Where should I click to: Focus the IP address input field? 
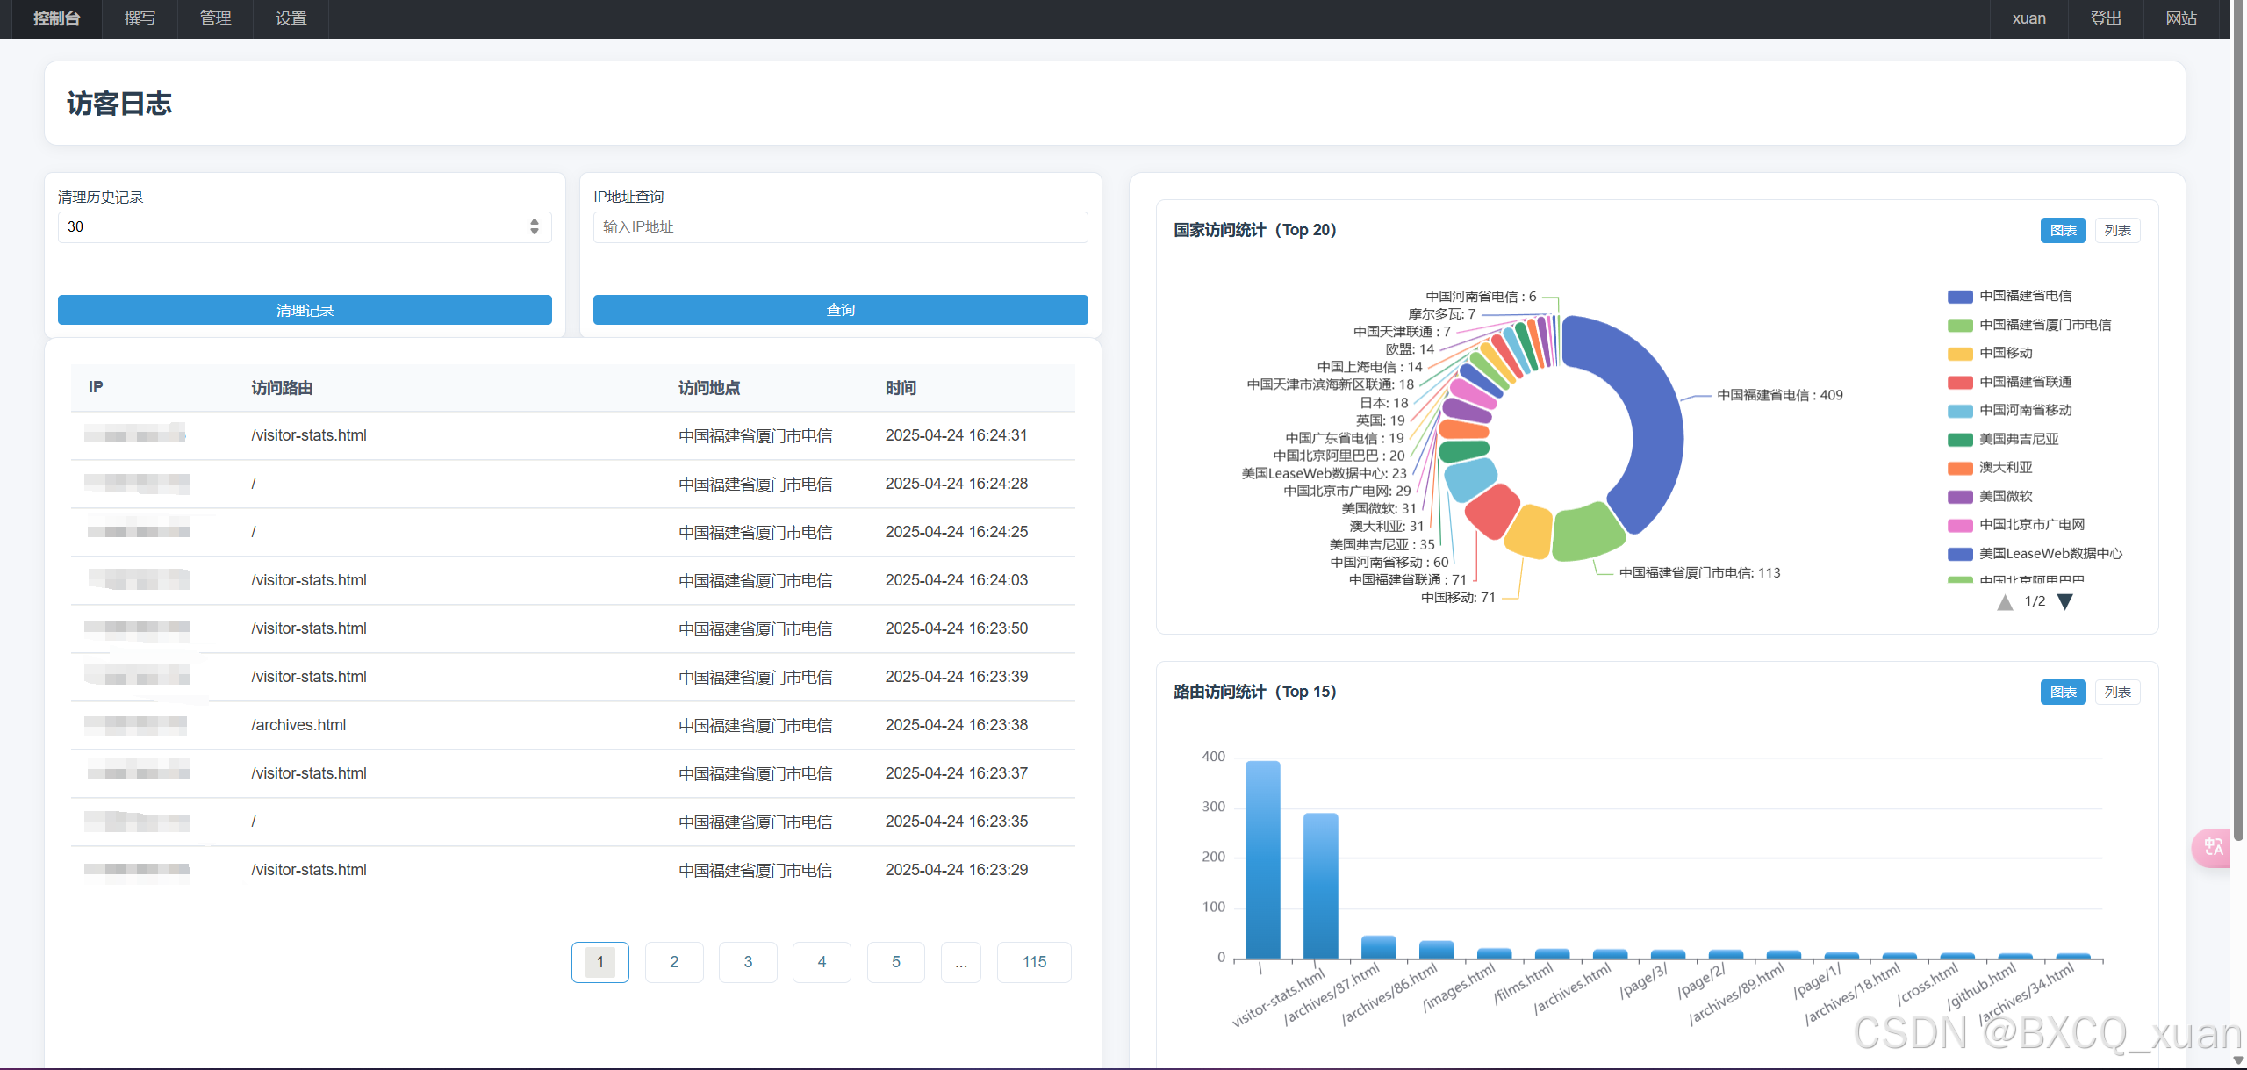[840, 227]
